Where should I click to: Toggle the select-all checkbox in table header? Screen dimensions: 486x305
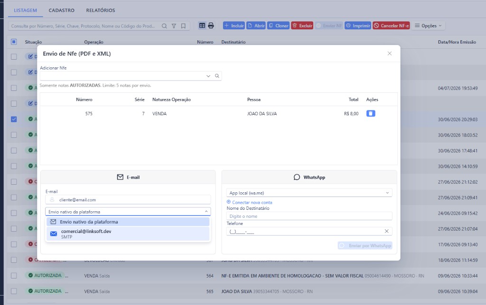pyautogui.click(x=14, y=42)
